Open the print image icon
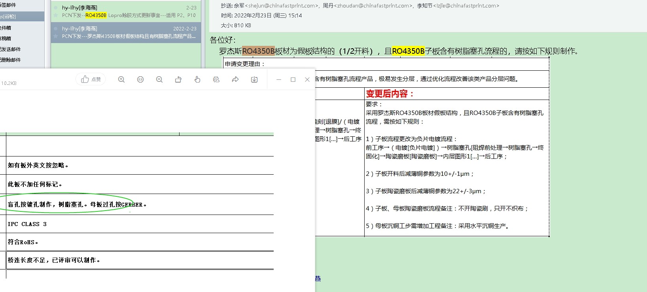Image resolution: width=647 pixels, height=292 pixels. 216,79
